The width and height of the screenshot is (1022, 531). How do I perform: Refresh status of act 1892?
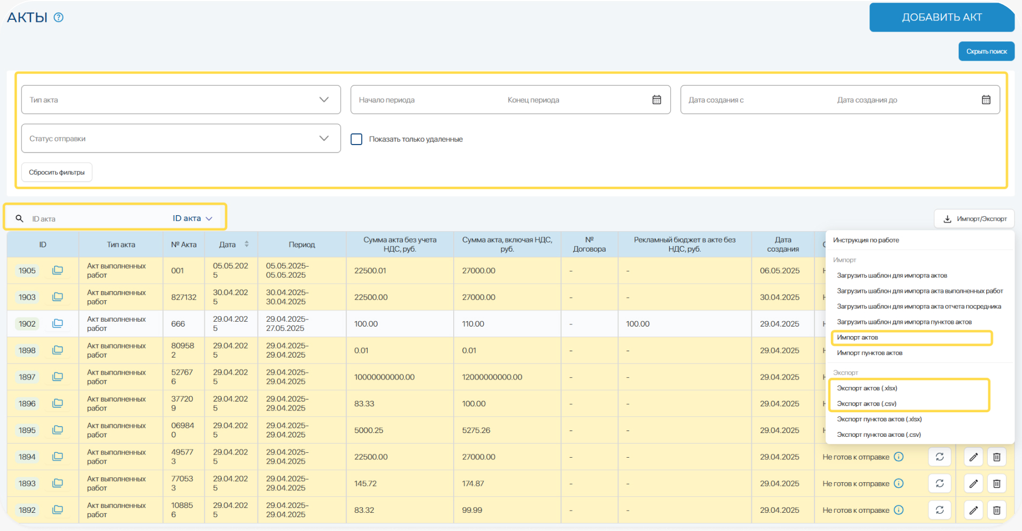point(940,510)
